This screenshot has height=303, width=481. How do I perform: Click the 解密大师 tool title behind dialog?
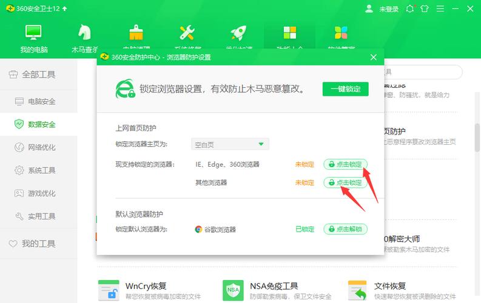pyautogui.click(x=402, y=239)
